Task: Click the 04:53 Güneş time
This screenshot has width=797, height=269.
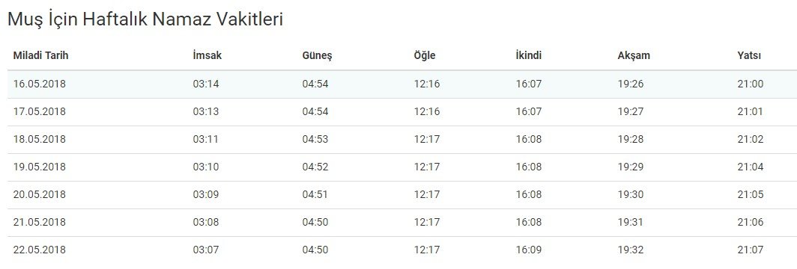Action: coord(315,139)
